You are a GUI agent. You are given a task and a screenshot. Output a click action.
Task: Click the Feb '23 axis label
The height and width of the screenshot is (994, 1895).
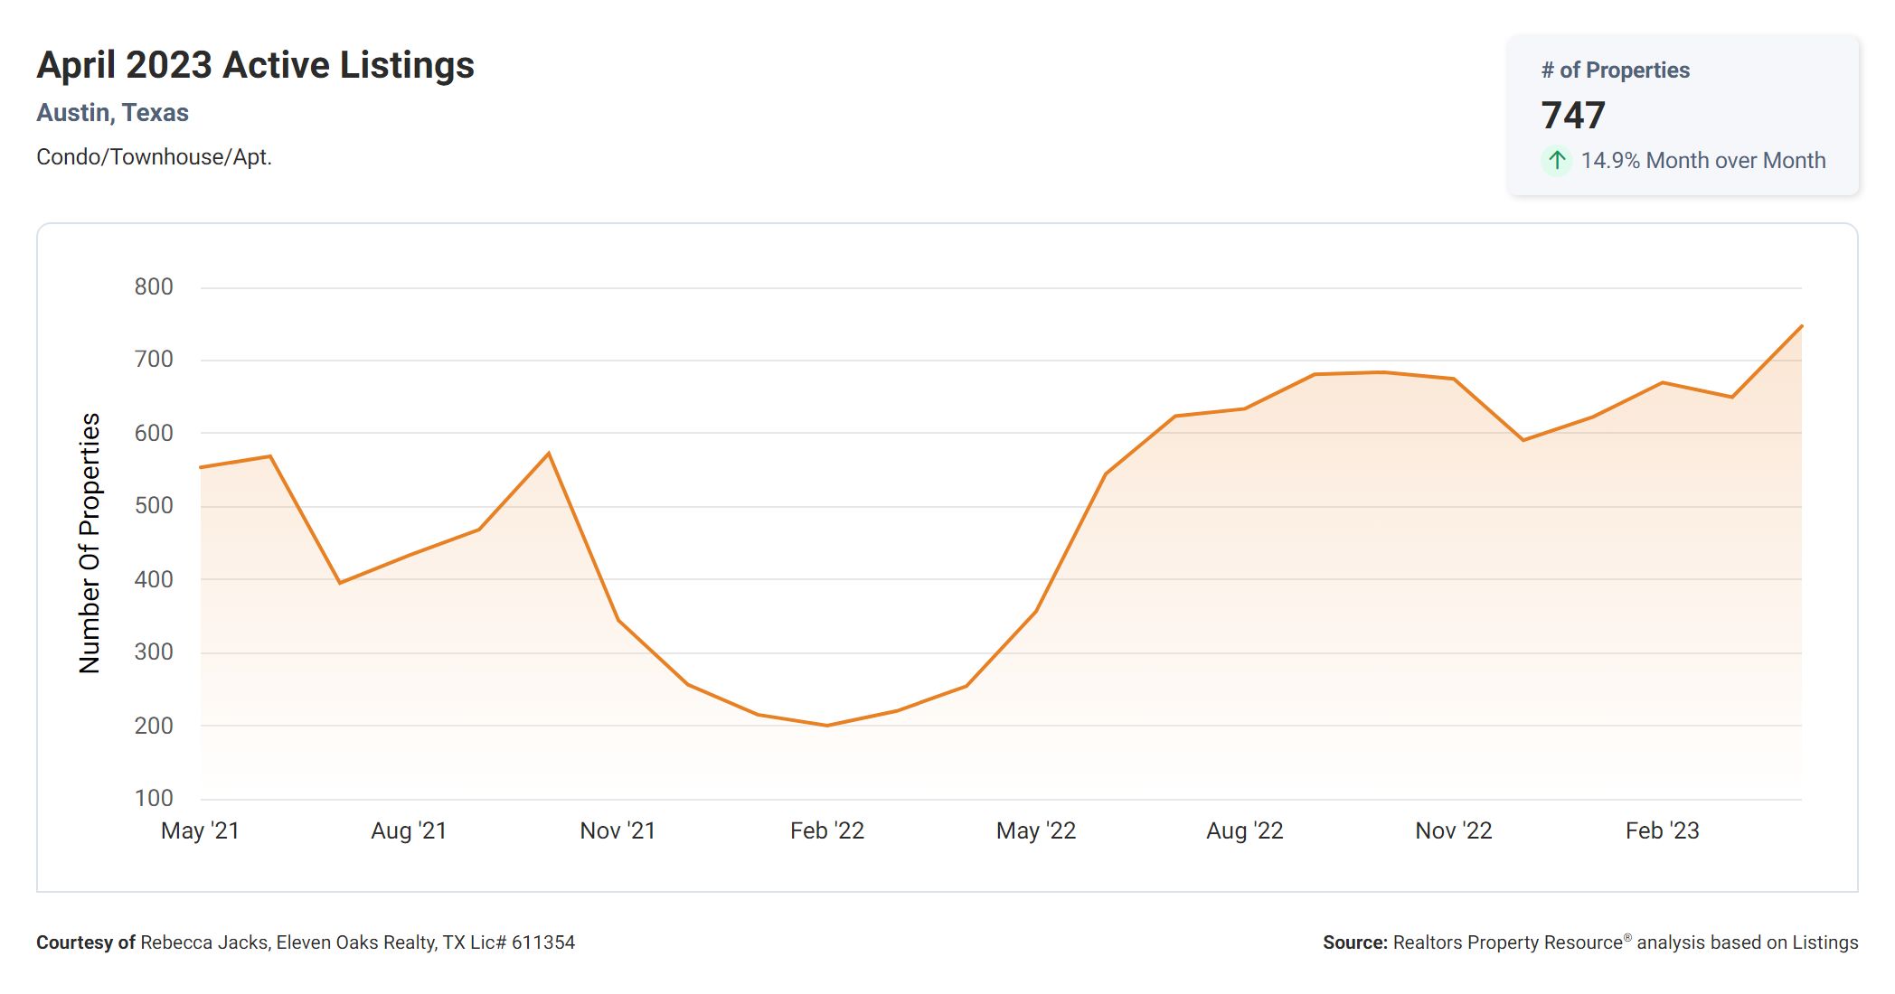pyautogui.click(x=1662, y=830)
